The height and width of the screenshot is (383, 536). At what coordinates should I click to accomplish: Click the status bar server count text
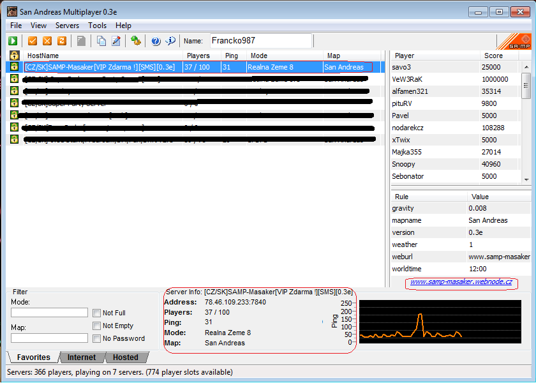click(x=120, y=372)
